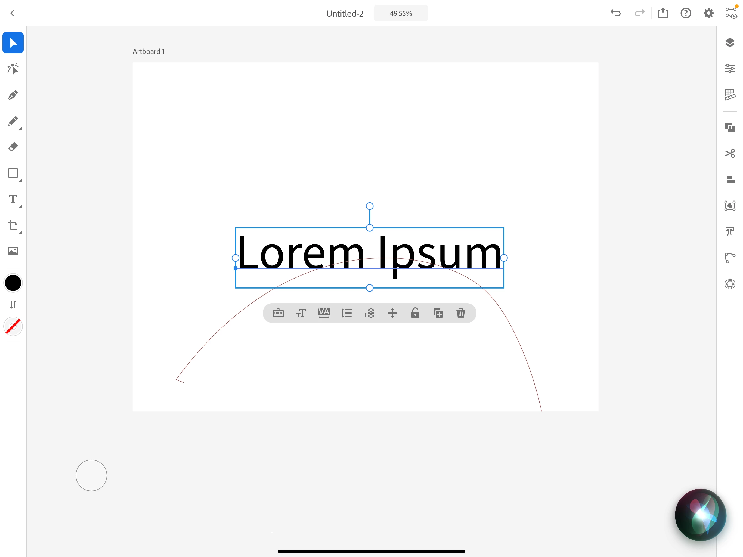Tap the touch shortcut circle
This screenshot has height=557, width=743.
(91, 475)
